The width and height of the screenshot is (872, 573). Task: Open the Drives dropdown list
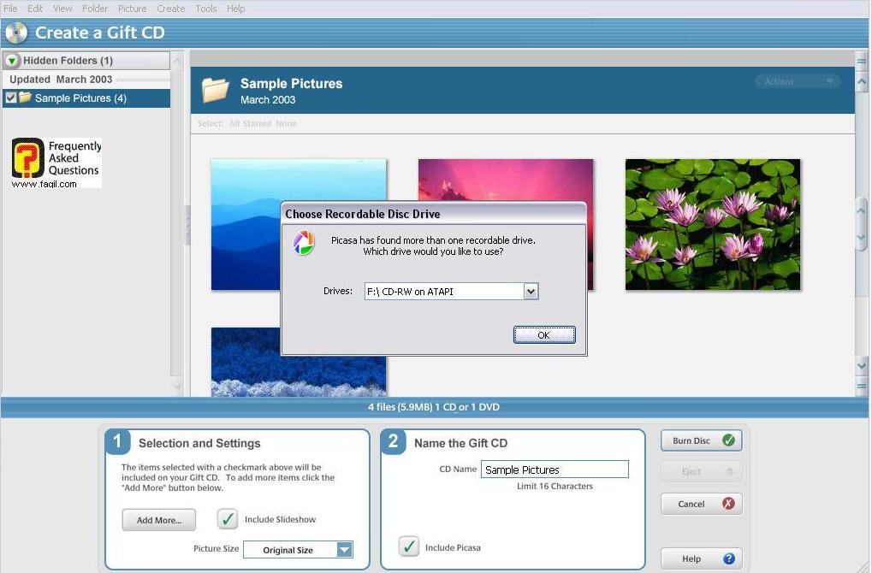(531, 292)
